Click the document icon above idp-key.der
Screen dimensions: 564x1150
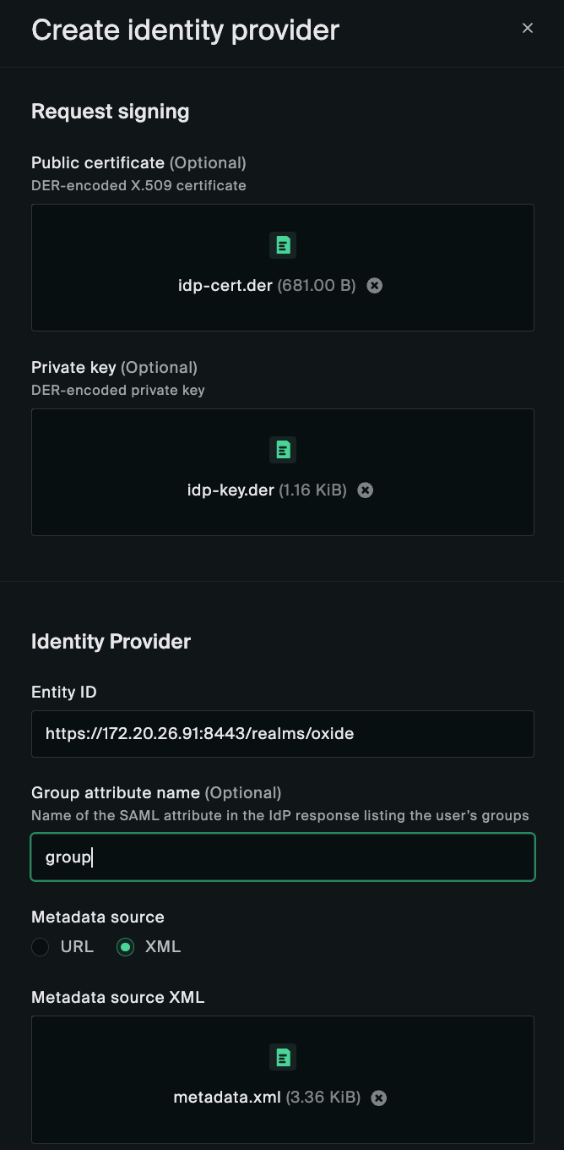283,450
